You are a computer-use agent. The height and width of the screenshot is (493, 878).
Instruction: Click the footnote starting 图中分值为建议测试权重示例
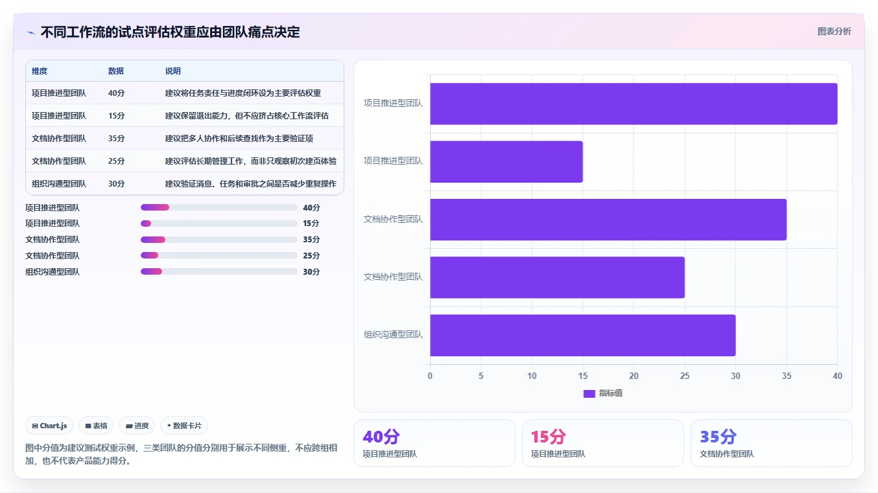tap(181, 454)
